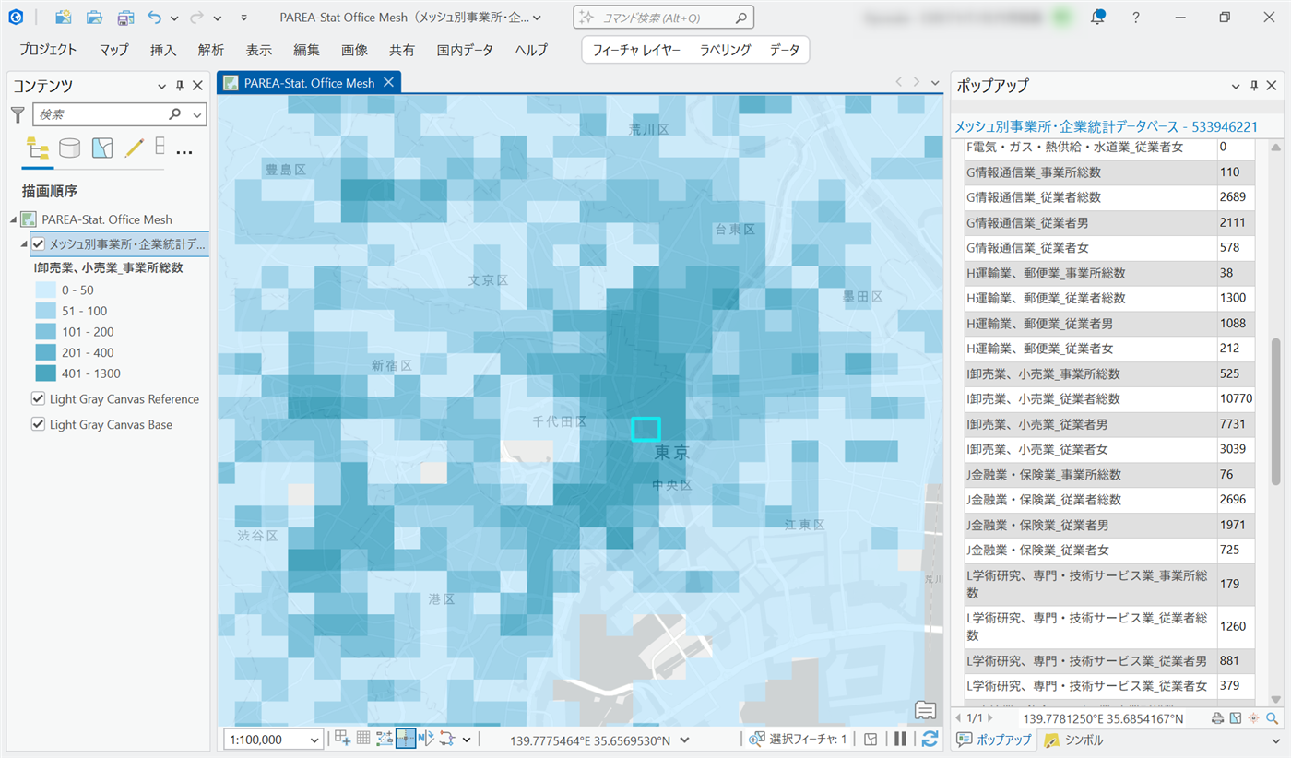
Task: Refresh the map view from the status bar
Action: (x=930, y=739)
